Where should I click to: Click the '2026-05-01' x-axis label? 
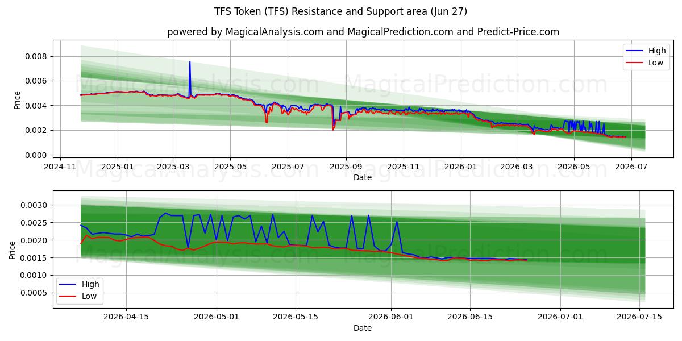click(217, 318)
